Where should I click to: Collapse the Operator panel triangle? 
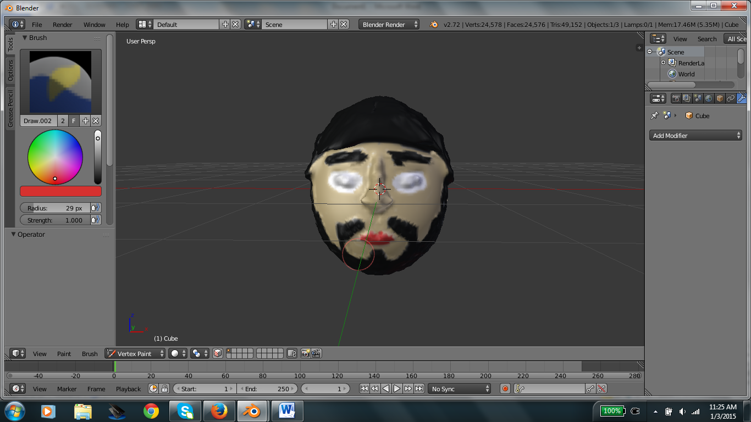coord(14,234)
